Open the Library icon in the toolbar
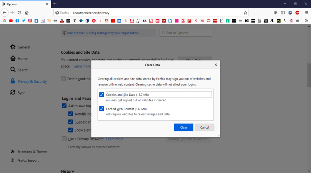Viewport: 311px width, 173px height. click(275, 13)
